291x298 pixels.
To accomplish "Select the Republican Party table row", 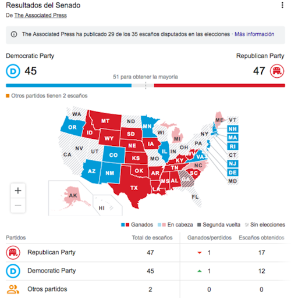I will pos(145,253).
